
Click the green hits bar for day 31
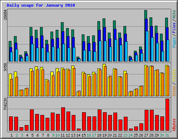(167, 23)
